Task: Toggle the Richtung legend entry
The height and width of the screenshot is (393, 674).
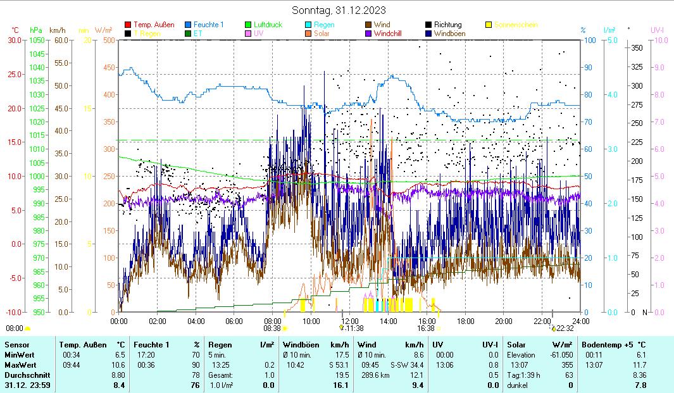Action: 447,25
